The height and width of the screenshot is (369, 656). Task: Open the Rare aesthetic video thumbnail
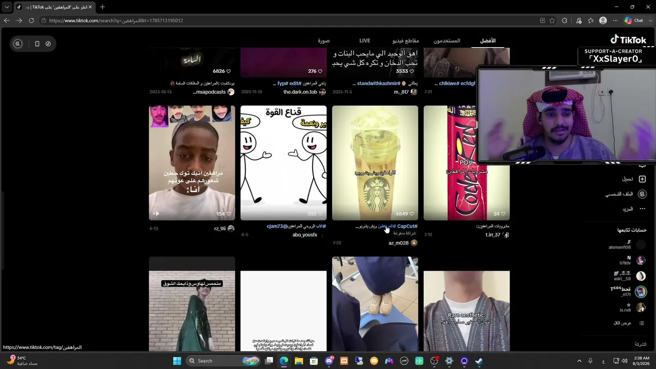[x=467, y=311]
